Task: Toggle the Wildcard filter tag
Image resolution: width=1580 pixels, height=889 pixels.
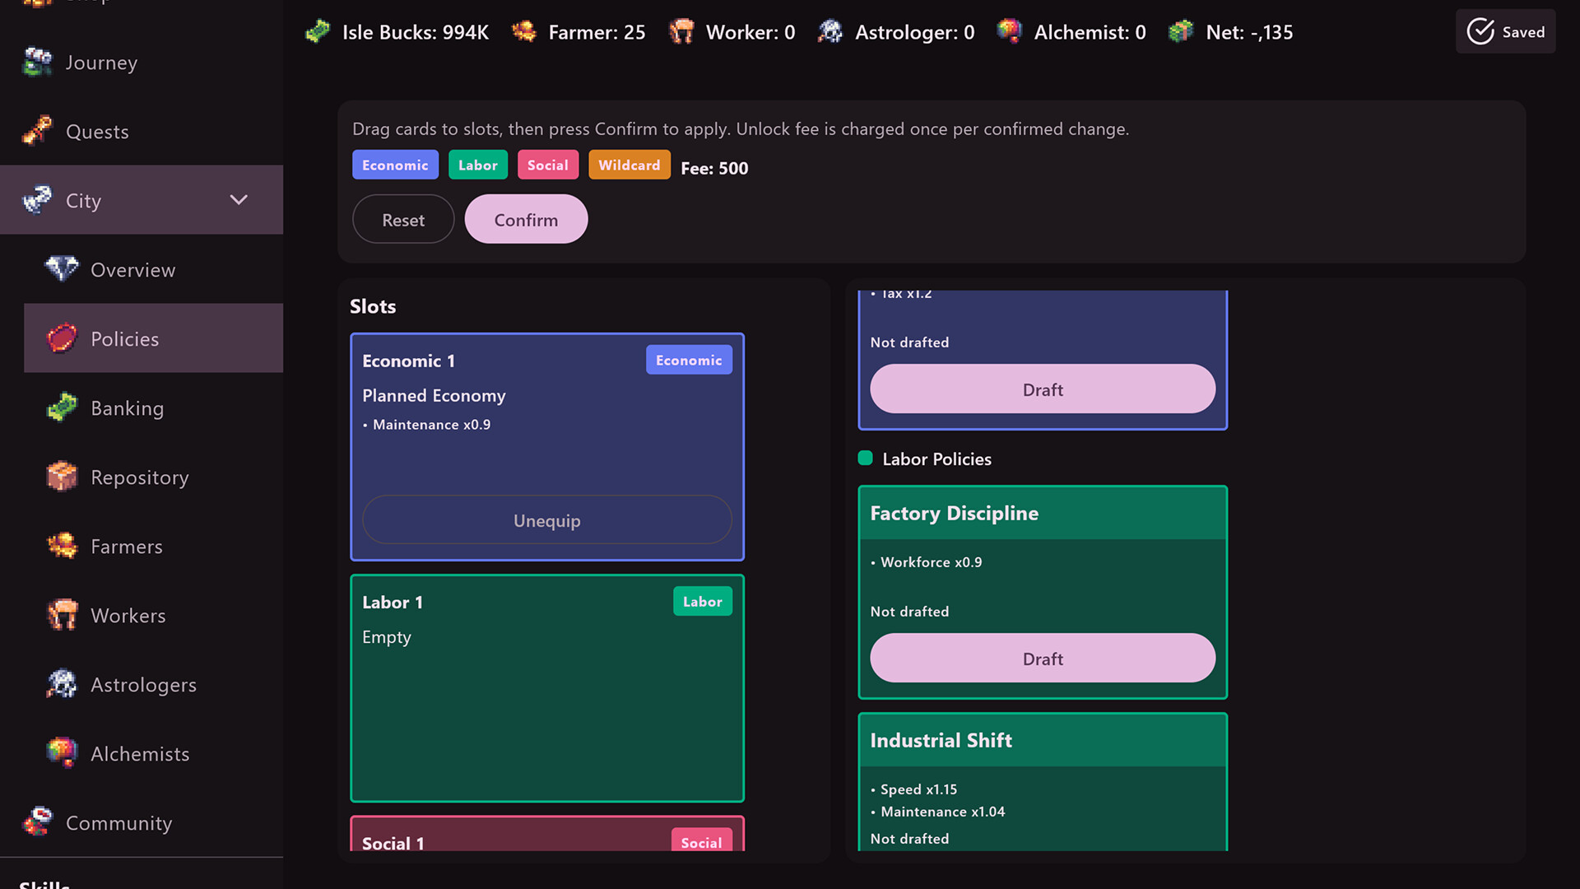Action: [x=629, y=165]
